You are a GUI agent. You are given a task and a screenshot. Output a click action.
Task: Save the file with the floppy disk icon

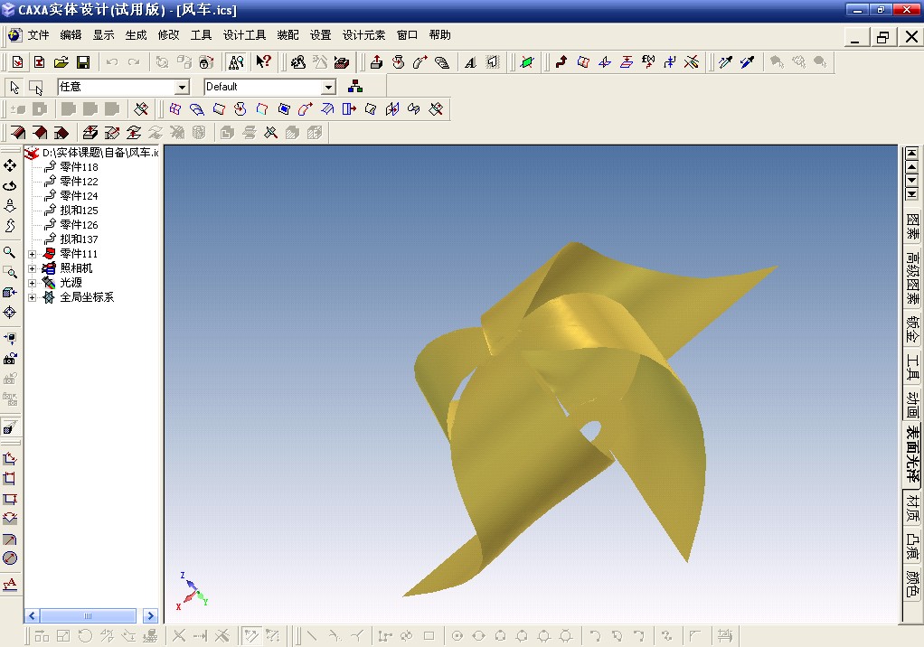(83, 61)
